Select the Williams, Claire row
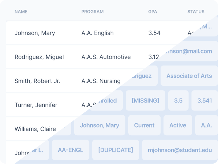Image resolution: width=218 pixels, height=164 pixels. pyautogui.click(x=35, y=129)
